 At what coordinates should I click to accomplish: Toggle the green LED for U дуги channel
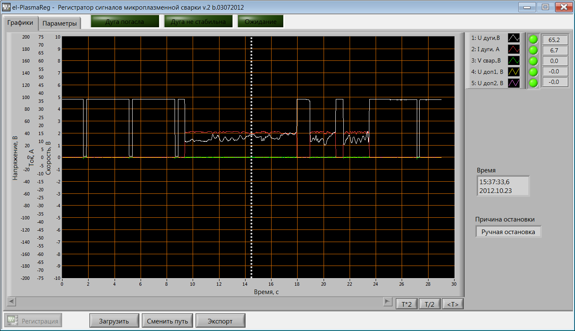pos(533,39)
